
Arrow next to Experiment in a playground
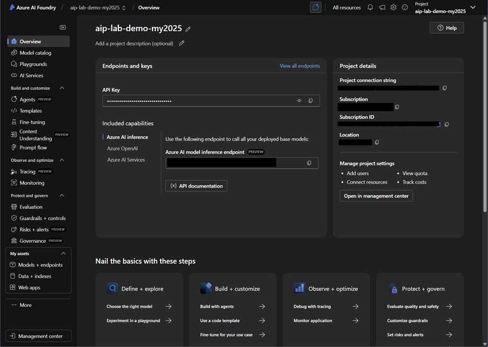point(168,320)
